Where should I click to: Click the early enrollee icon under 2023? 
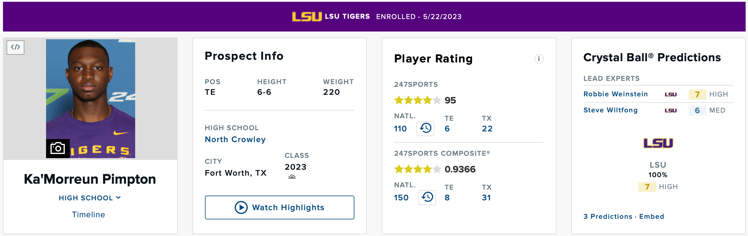(292, 176)
